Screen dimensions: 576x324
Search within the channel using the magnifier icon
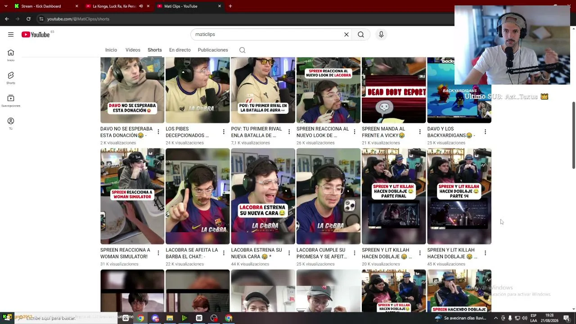[242, 50]
